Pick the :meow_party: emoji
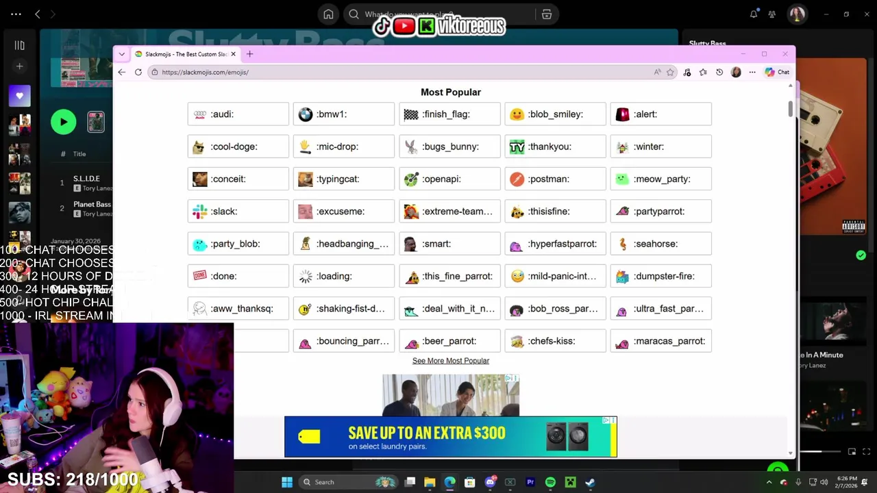877x493 pixels. pos(660,179)
